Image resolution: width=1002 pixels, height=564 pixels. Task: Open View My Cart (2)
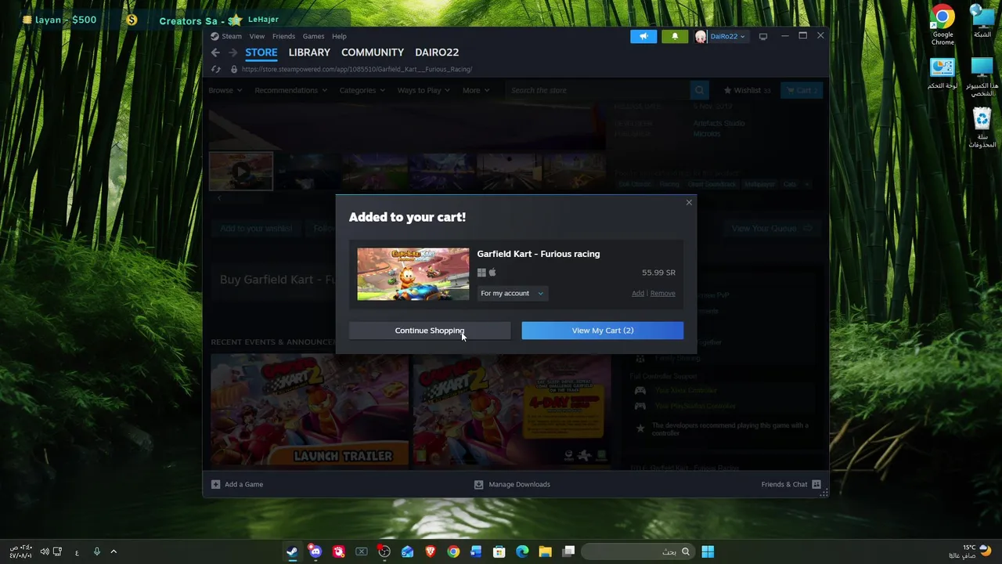(x=603, y=331)
